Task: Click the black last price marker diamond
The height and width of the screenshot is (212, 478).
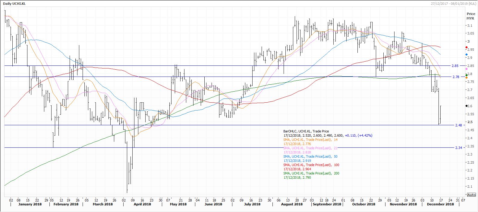Action: click(467, 106)
